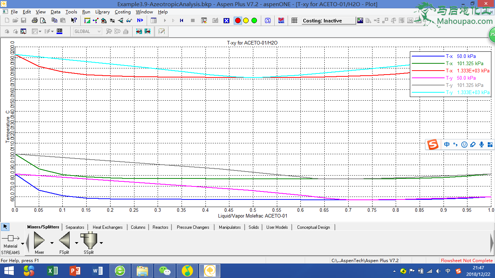
Task: Click the Temperature C axis label
Action: click(8, 126)
